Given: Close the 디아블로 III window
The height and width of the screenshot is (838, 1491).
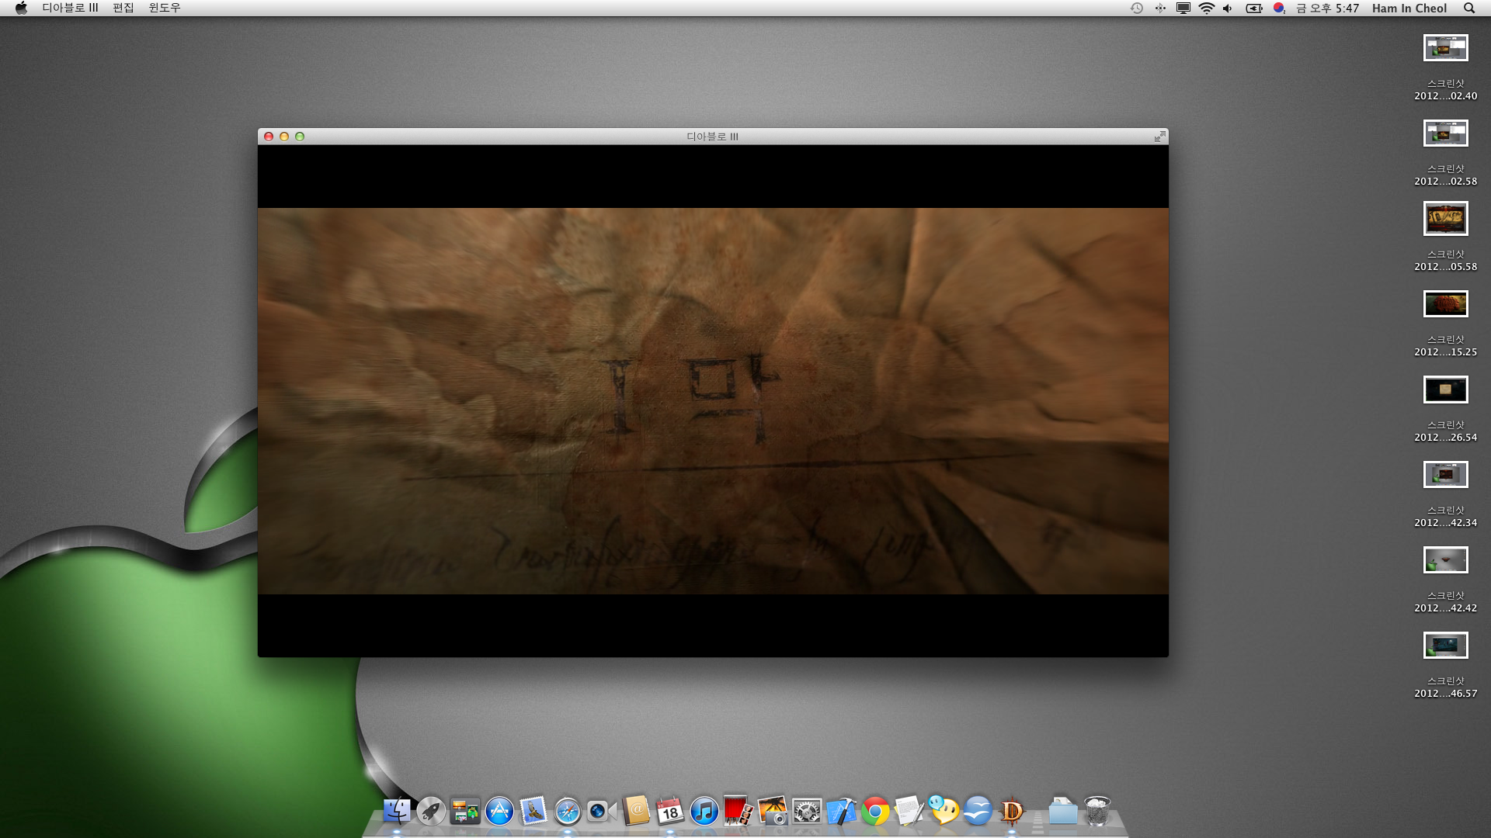Looking at the screenshot, I should click(x=269, y=137).
